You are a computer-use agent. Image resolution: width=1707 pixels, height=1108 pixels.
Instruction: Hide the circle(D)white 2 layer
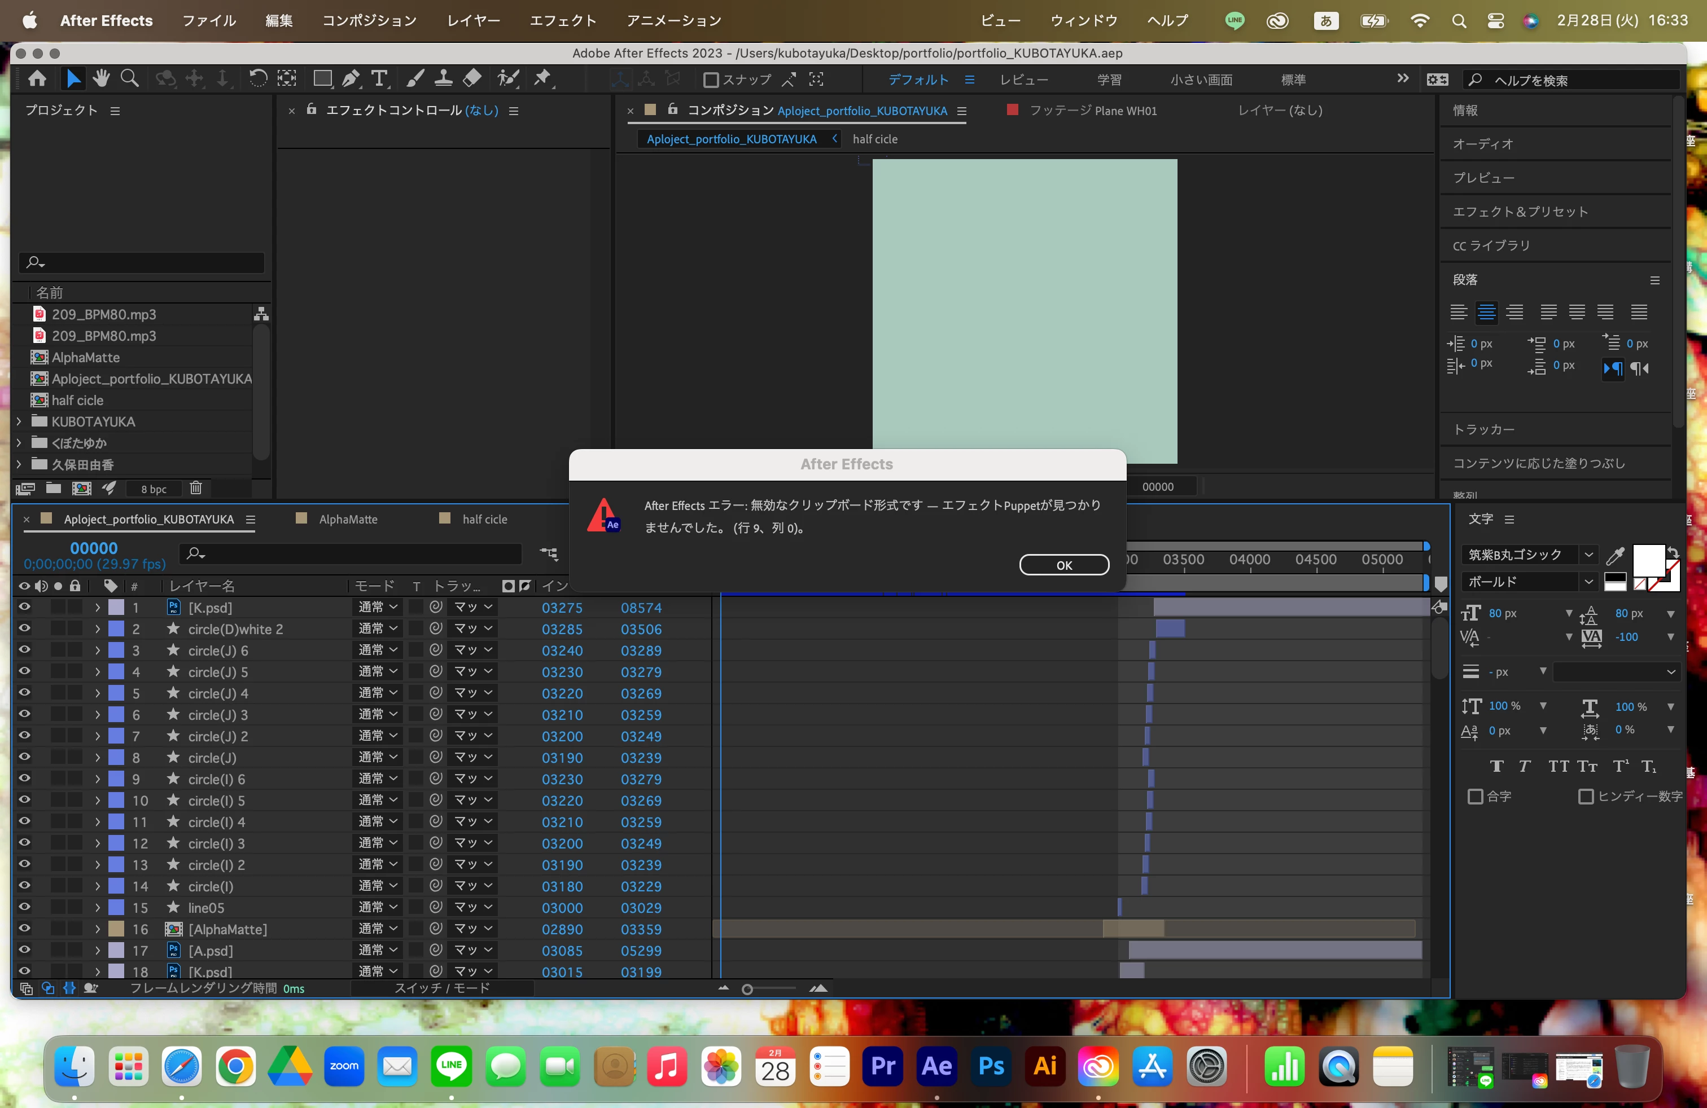click(x=24, y=628)
